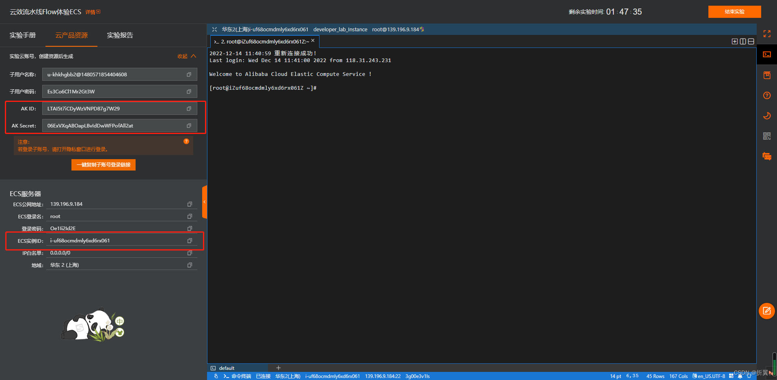Click 139.196.9.184:22 in status bar

(382, 376)
